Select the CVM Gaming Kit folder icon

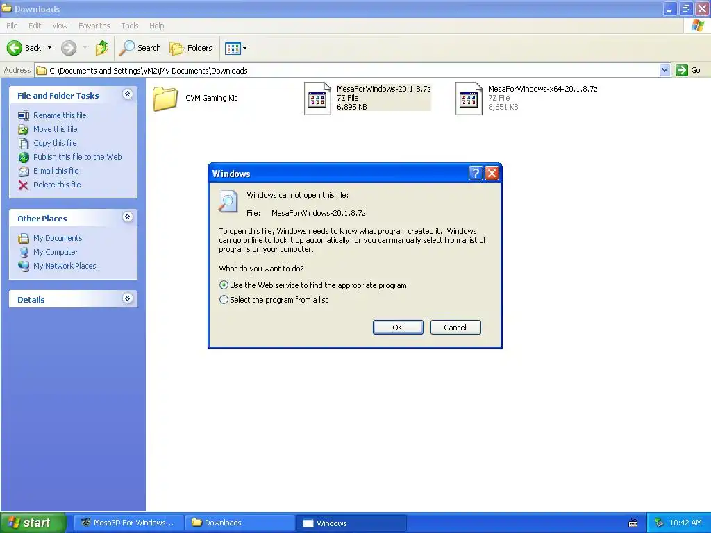pyautogui.click(x=165, y=99)
